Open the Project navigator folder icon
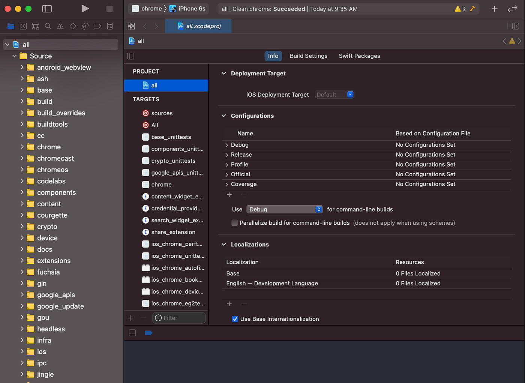Viewport: 525px width, 383px height. pyautogui.click(x=11, y=26)
